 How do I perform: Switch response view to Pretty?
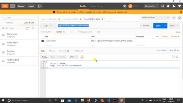click(45, 57)
